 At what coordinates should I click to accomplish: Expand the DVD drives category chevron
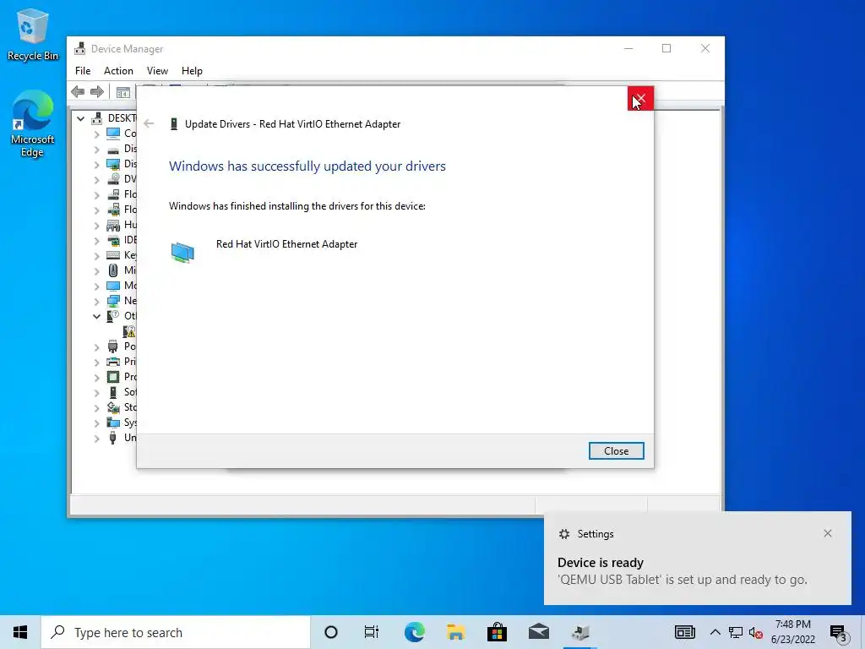pyautogui.click(x=96, y=179)
